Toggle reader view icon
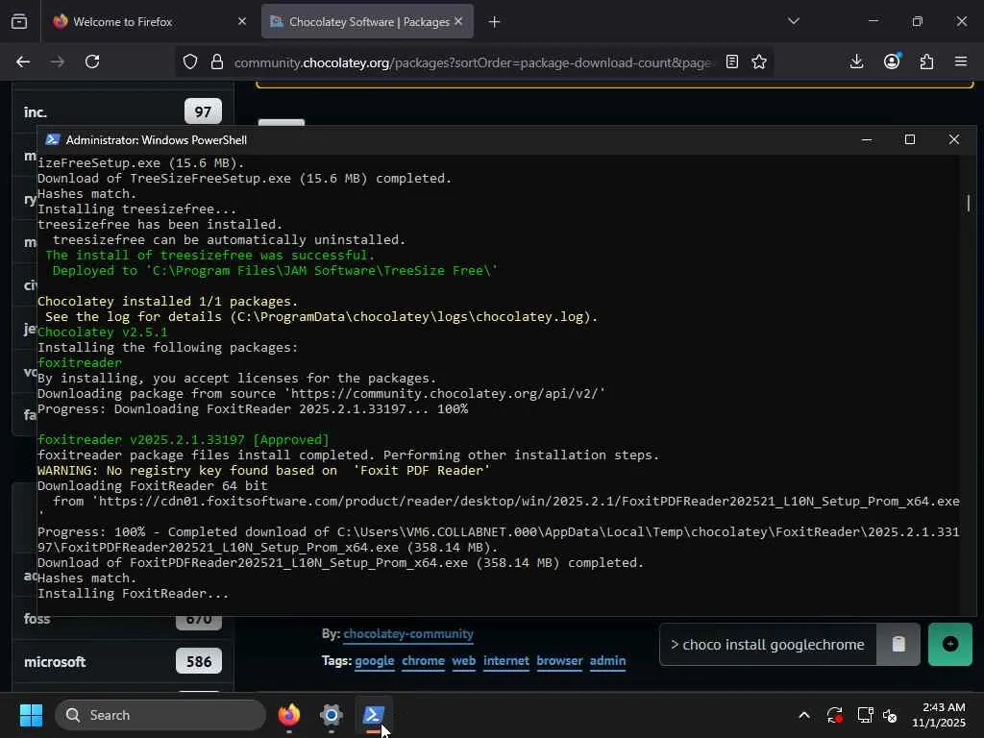This screenshot has width=984, height=738. (731, 61)
